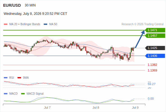Click the 1.1369 support level label
Image resolution: width=166 pixels, height=112 pixels.
(152, 70)
